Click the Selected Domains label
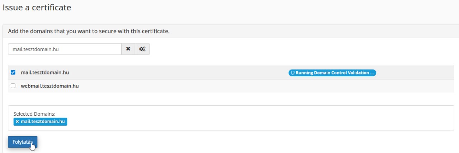The width and height of the screenshot is (459, 153). click(34, 114)
